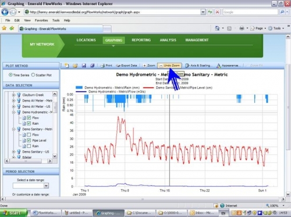The image size is (291, 217).
Task: Open the browser Tools menu
Action: click(x=56, y=20)
